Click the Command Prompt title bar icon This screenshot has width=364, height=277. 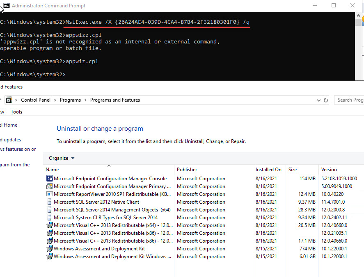(x=6, y=6)
